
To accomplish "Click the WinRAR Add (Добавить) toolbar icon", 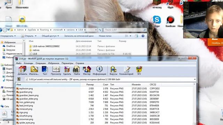I will (x=22, y=70).
